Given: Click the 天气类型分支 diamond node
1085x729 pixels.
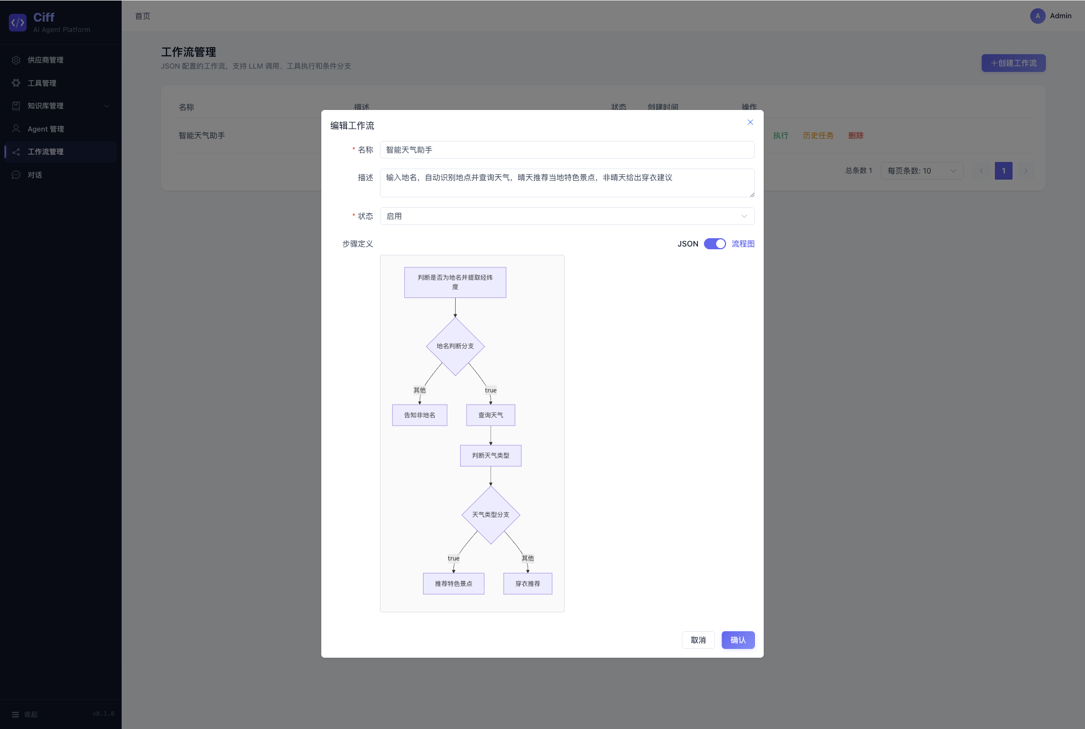Looking at the screenshot, I should point(491,515).
